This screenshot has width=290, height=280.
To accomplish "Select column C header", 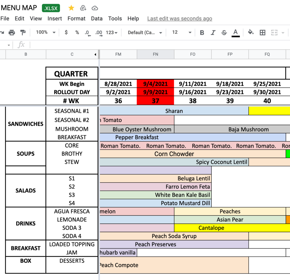I will [72, 54].
